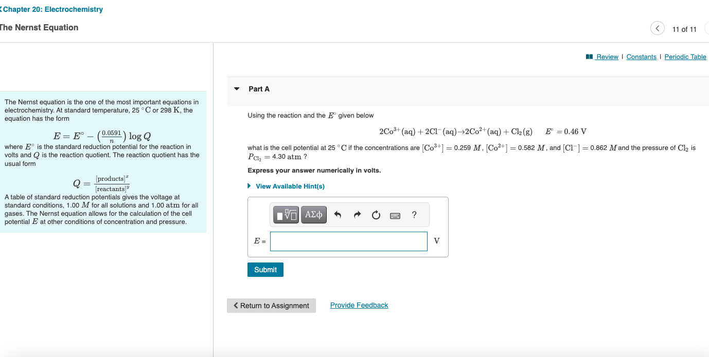Click inside the E = answer input box

(x=348, y=241)
